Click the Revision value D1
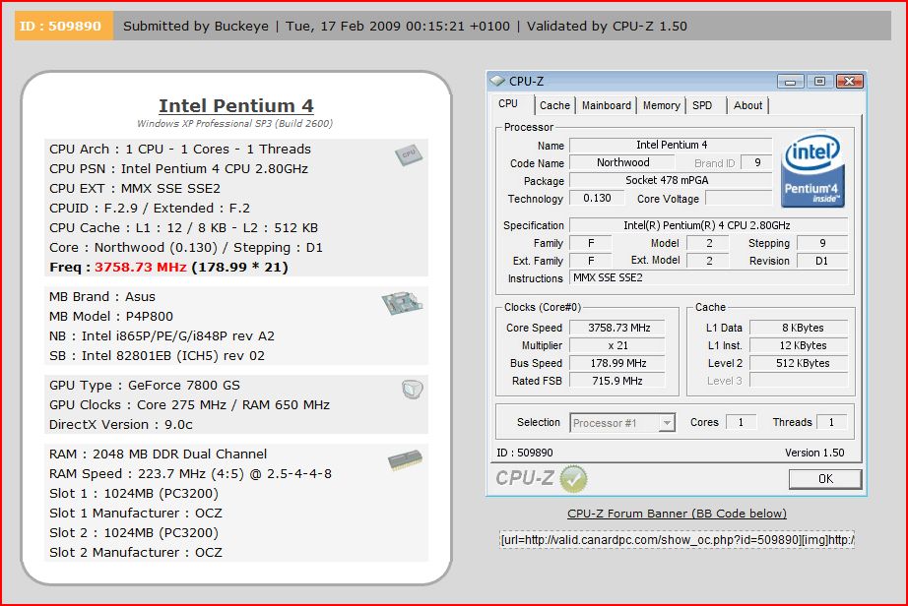This screenshot has width=908, height=606. point(822,261)
